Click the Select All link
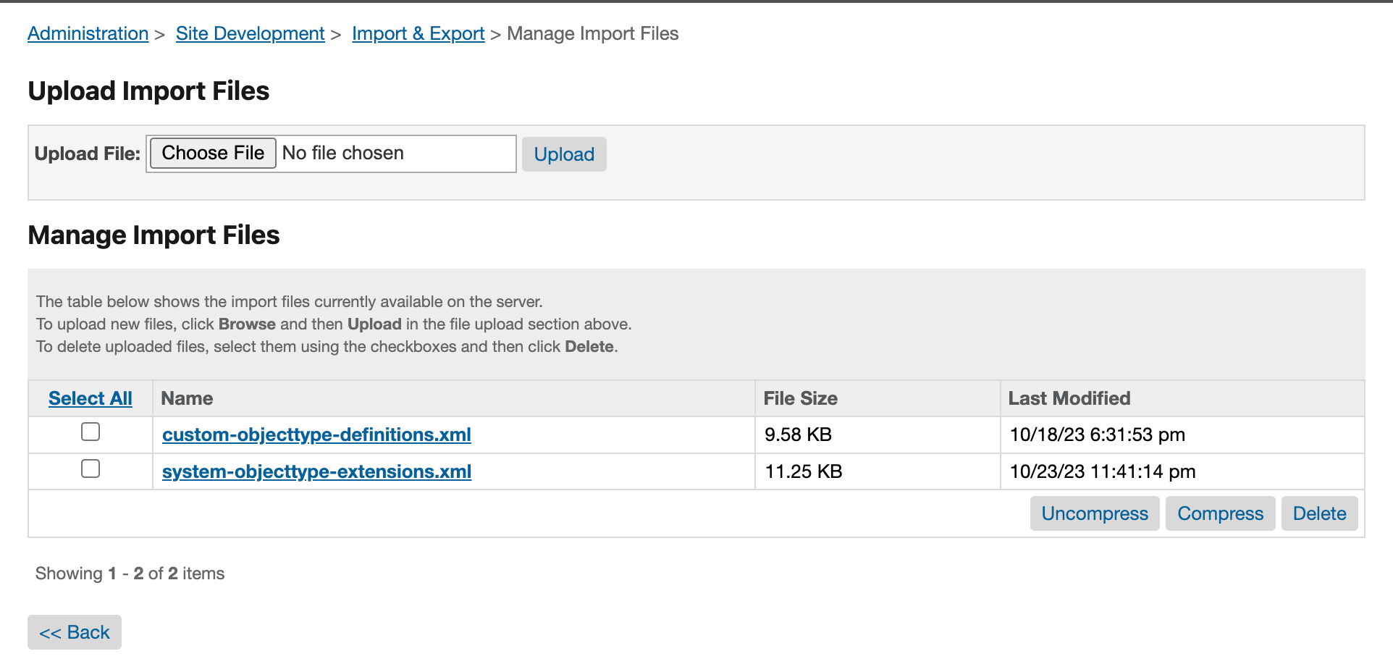Screen dimensions: 1393x672 90,398
